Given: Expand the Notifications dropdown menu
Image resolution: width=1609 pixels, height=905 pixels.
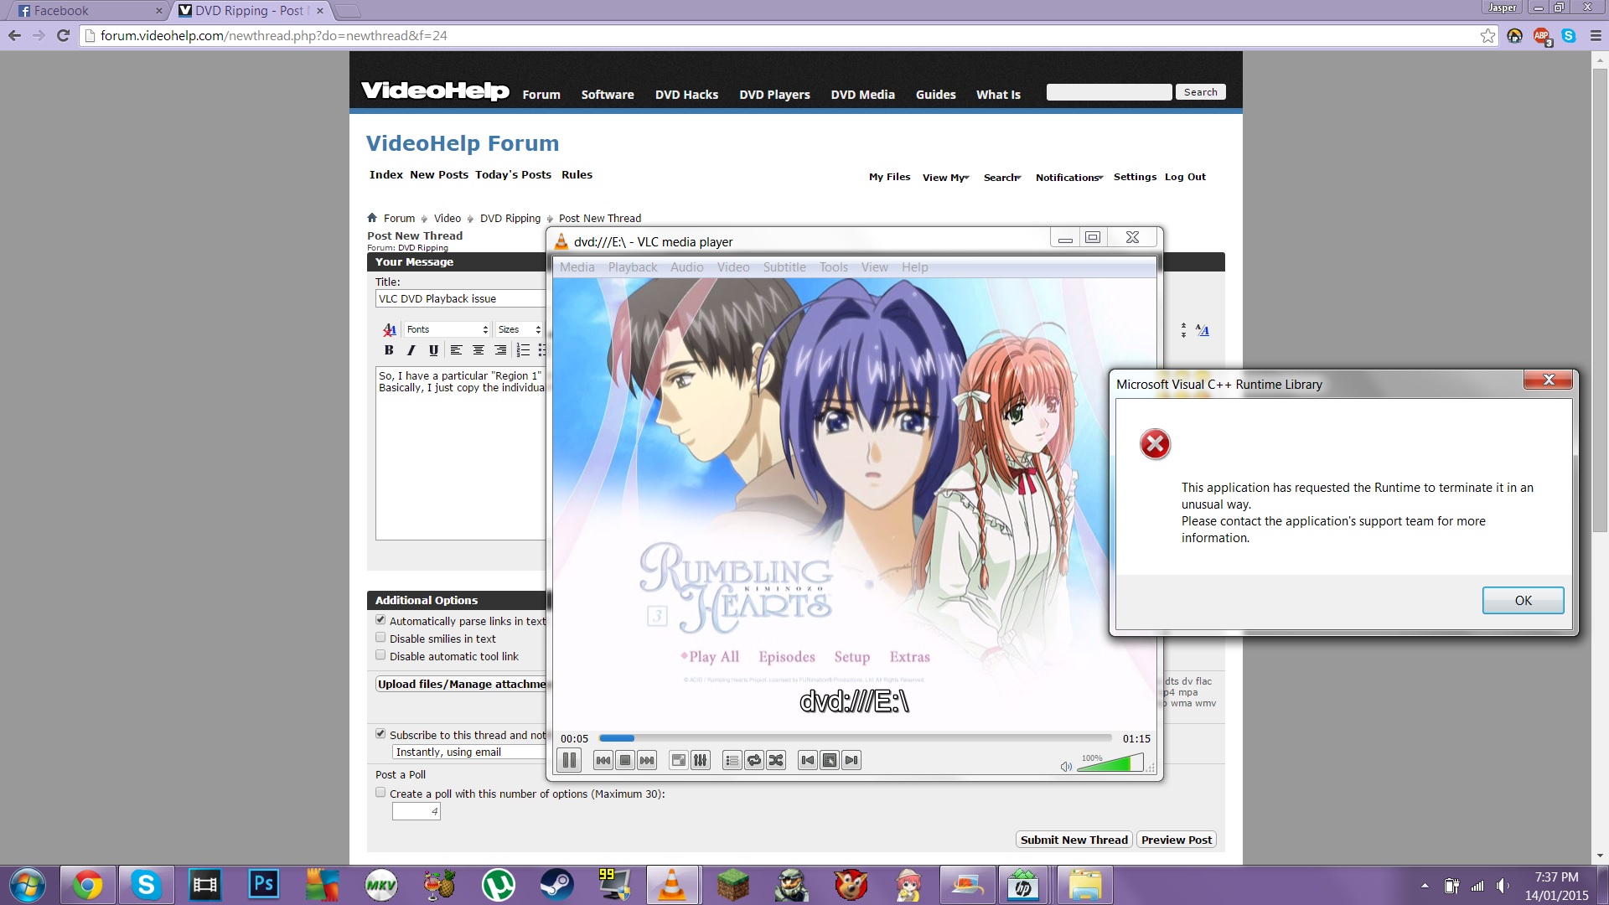Looking at the screenshot, I should (x=1069, y=177).
